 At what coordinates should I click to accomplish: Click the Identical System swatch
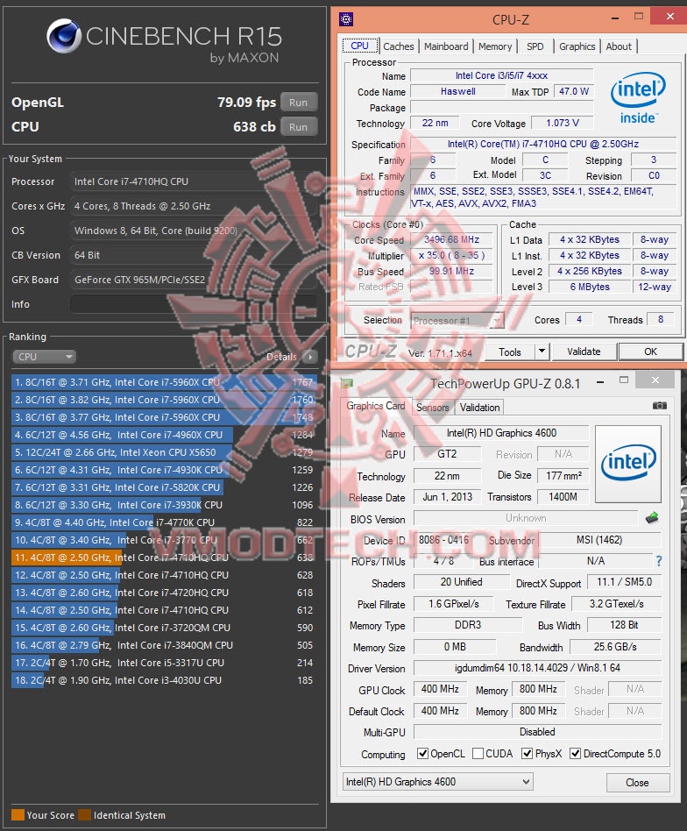85,814
